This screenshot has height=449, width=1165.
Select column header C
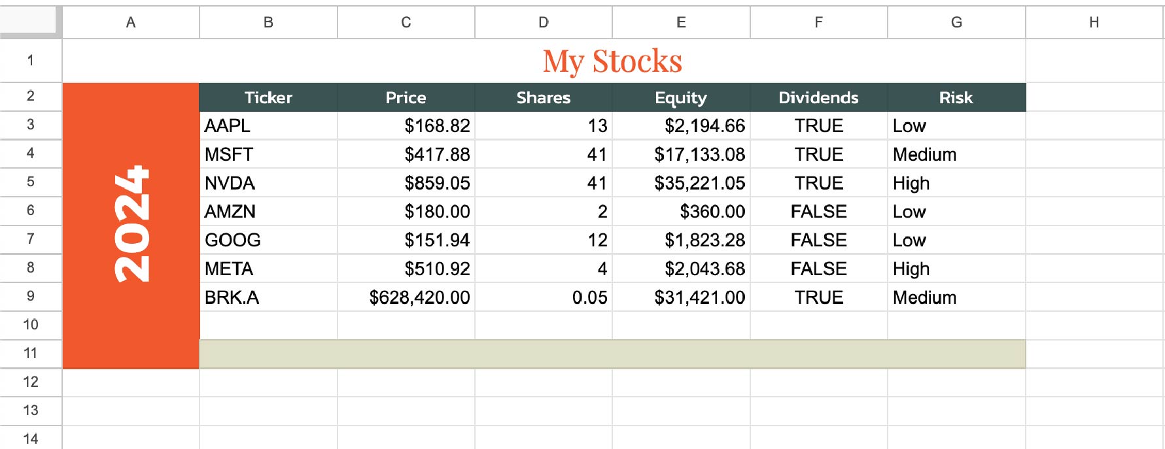pyautogui.click(x=406, y=22)
